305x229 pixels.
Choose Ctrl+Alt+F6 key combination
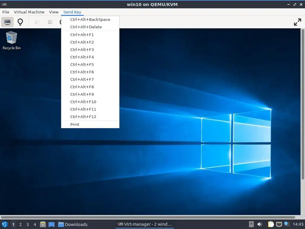click(x=90, y=72)
